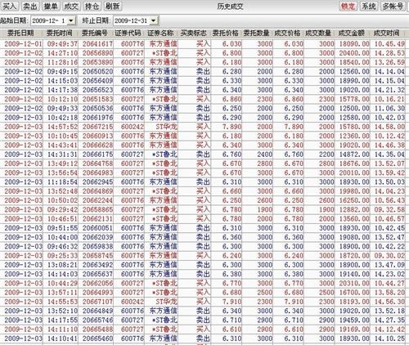Click amount 19169.00
The height and width of the screenshot is (345, 409).
point(354,329)
